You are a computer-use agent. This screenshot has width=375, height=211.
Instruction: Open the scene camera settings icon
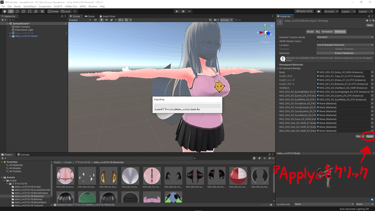[x=215, y=20]
